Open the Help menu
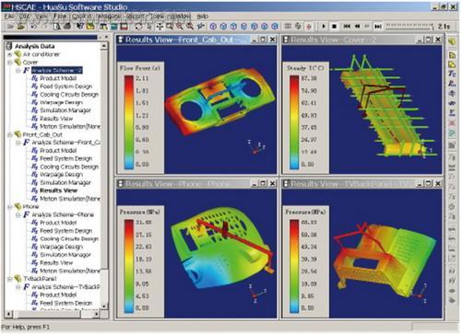This screenshot has height=335, width=461. [x=203, y=16]
